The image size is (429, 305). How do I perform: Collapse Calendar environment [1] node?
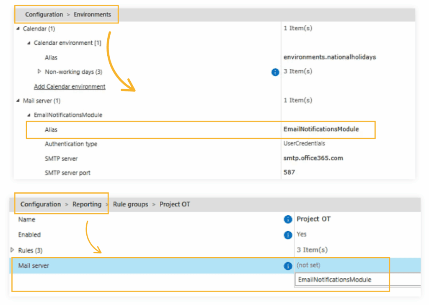coord(29,43)
